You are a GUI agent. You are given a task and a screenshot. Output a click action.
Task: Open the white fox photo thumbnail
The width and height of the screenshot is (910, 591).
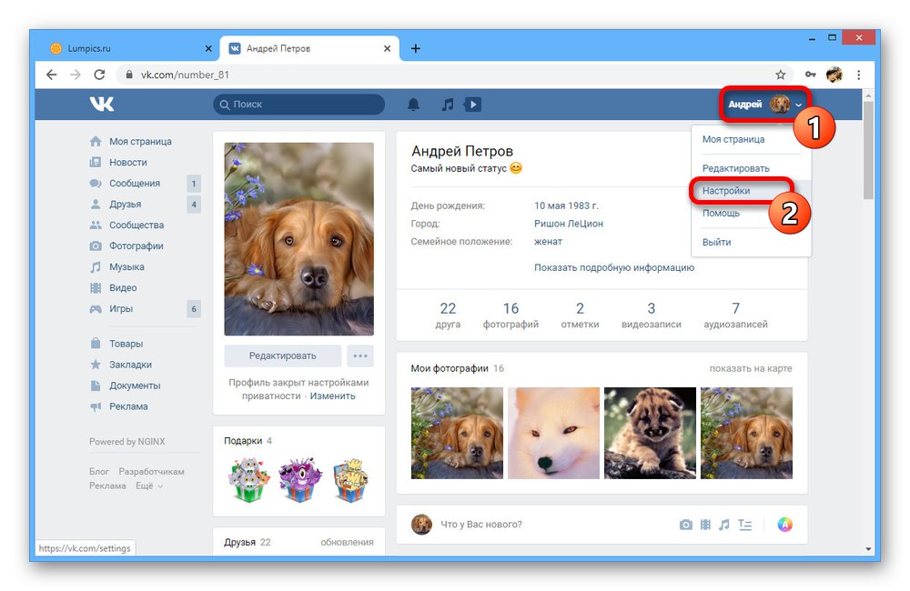click(x=553, y=433)
